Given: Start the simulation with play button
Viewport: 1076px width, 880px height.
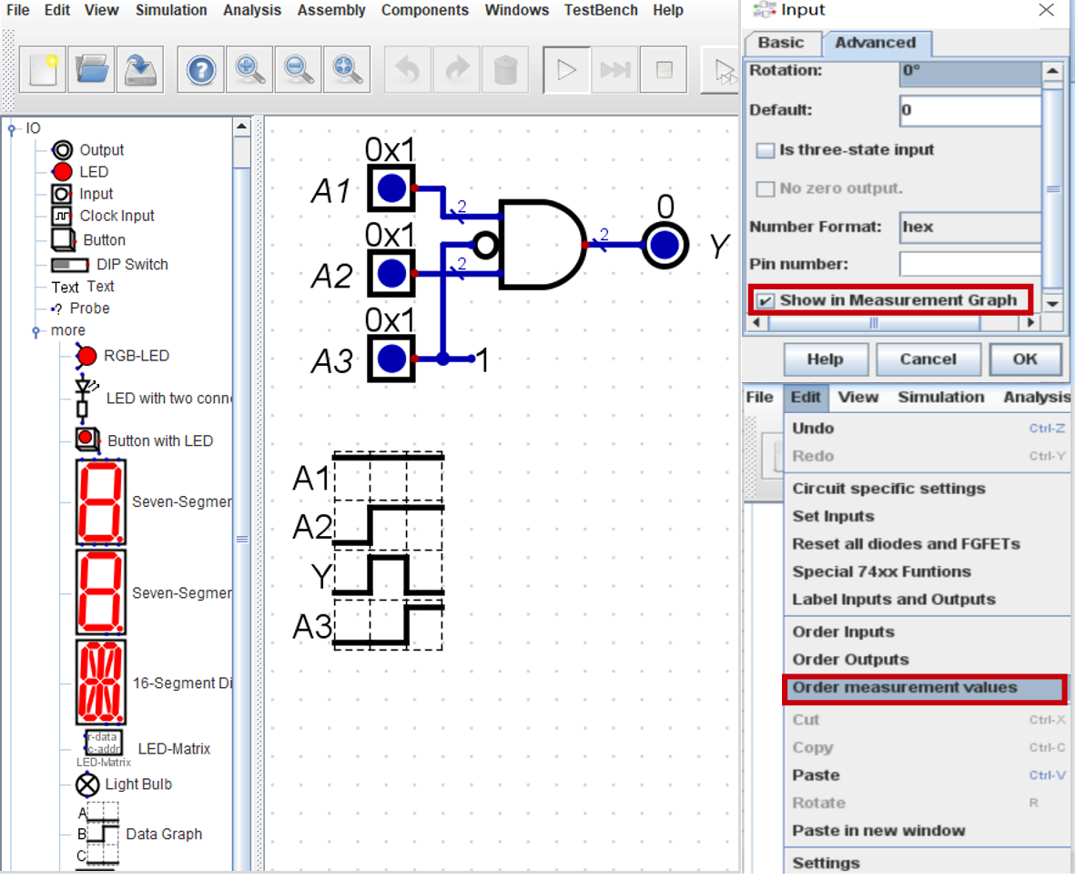Looking at the screenshot, I should coord(566,69).
